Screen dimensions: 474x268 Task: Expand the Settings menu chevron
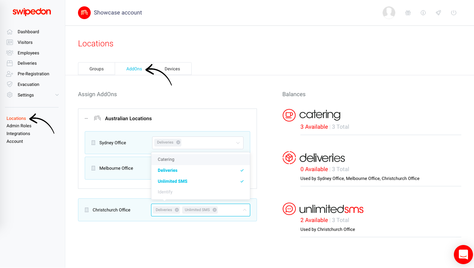[57, 95]
